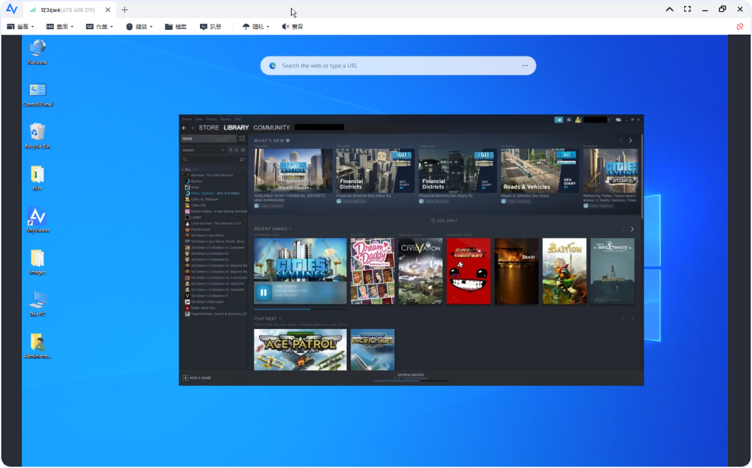
Task: Go to the COMMUNITY tab
Action: point(271,128)
